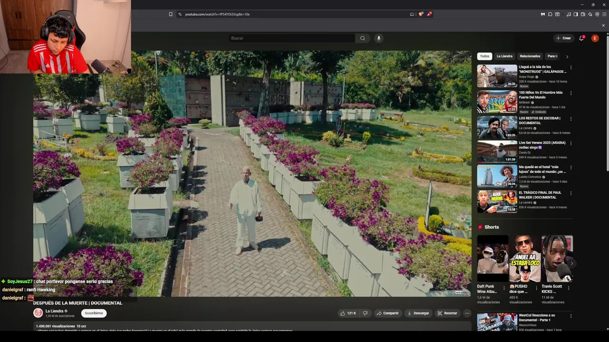Viewport: 609px width, 342px height.
Task: Click the Leo AI sparkle icon
Action: coord(590,14)
